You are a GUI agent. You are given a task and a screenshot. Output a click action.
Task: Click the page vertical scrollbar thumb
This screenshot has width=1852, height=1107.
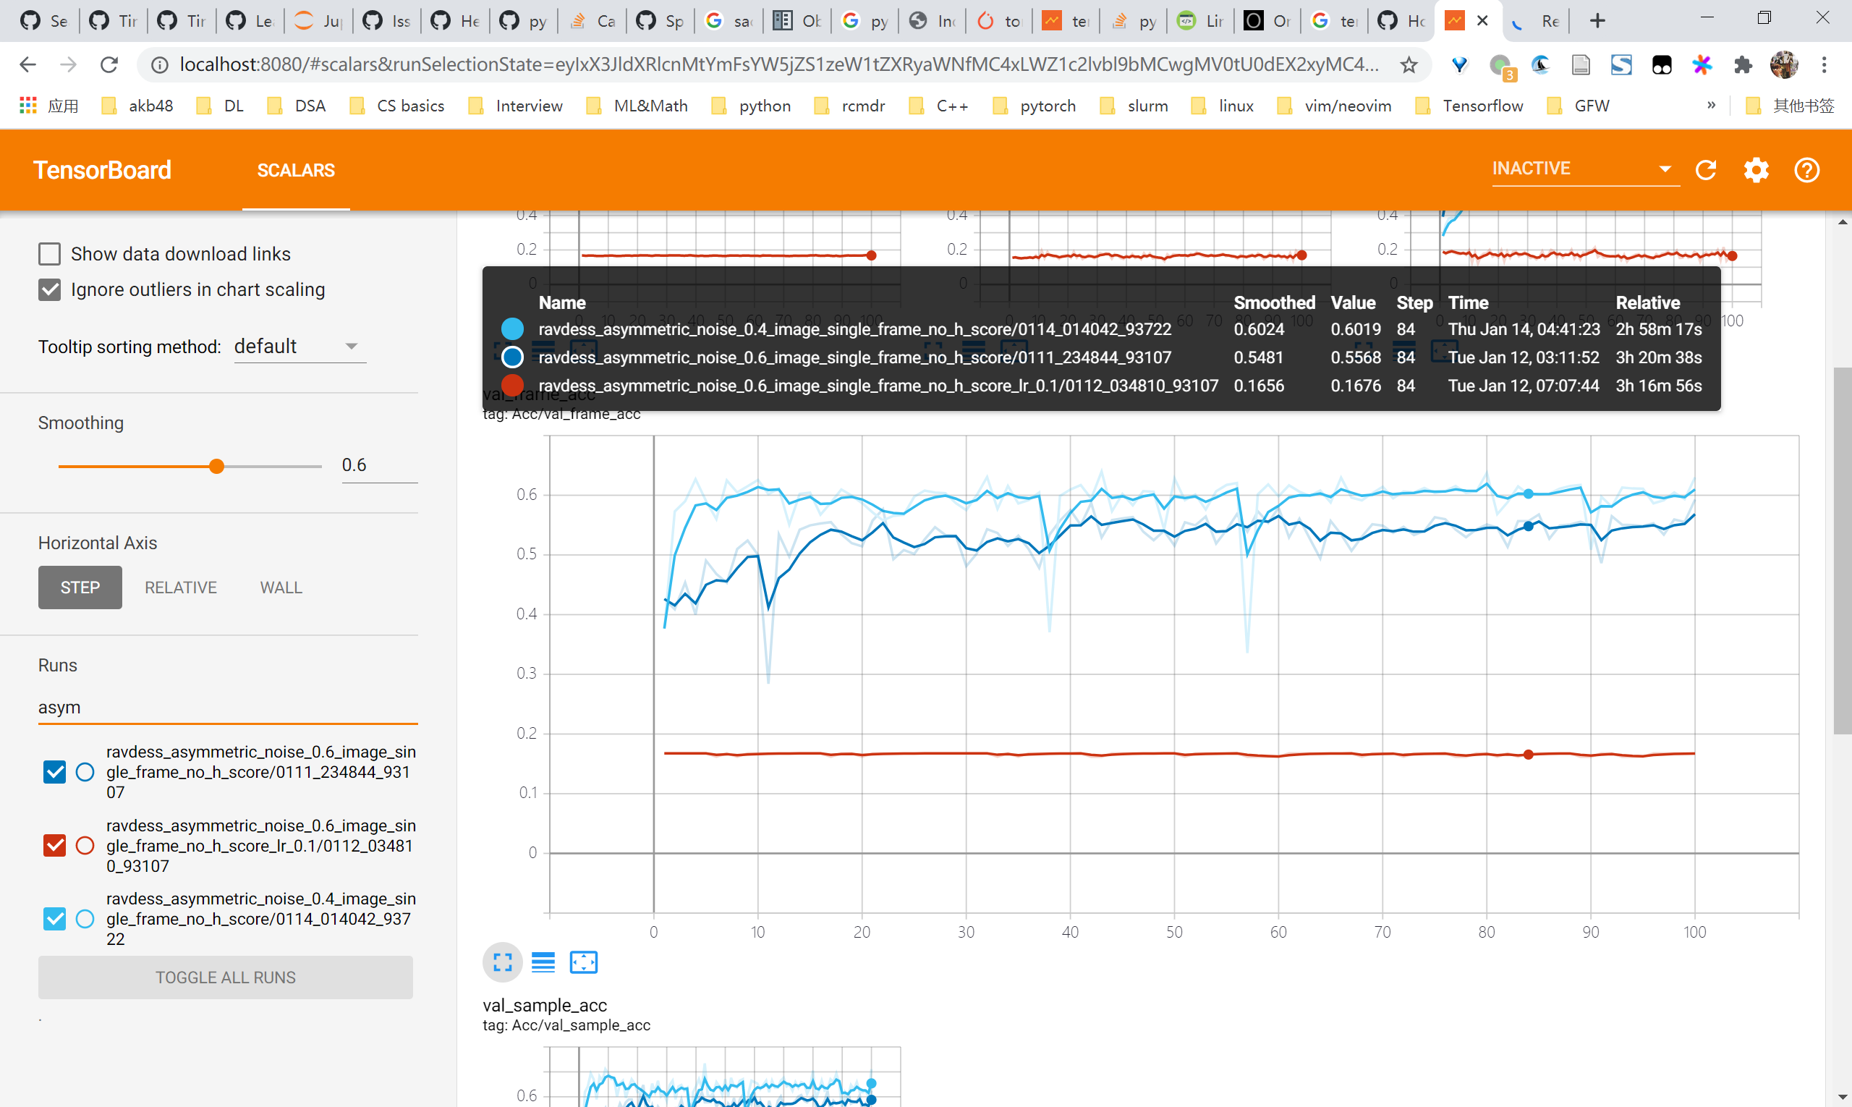click(x=1843, y=550)
